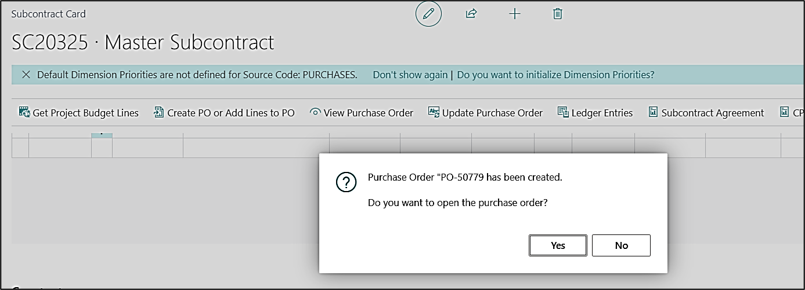Click Update Purchase Order action
Image resolution: width=805 pixels, height=290 pixels.
coord(485,113)
